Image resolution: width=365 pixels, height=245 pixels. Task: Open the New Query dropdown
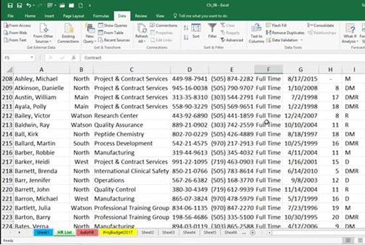(x=90, y=33)
